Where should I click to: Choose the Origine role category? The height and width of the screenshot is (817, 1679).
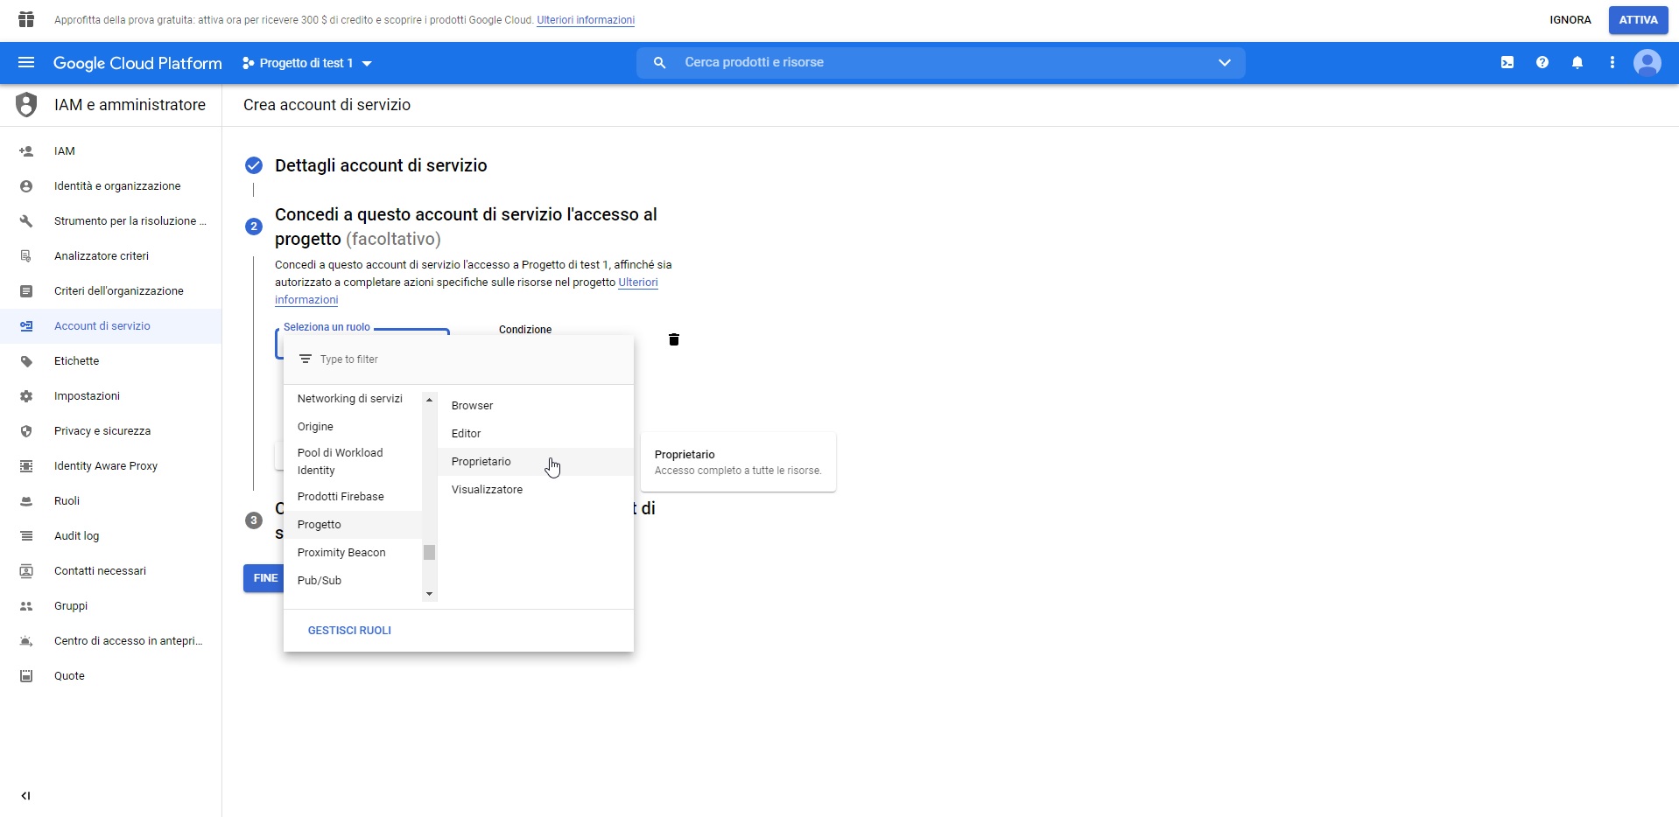[x=353, y=427]
